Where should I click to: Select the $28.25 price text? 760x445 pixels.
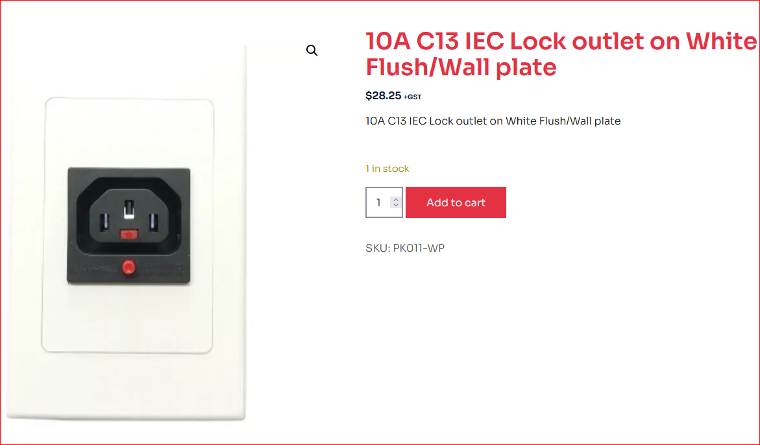[x=384, y=96]
